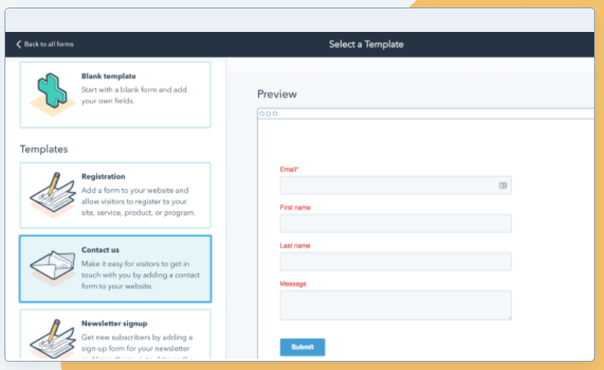
Task: Click the First name input field
Action: pyautogui.click(x=395, y=223)
